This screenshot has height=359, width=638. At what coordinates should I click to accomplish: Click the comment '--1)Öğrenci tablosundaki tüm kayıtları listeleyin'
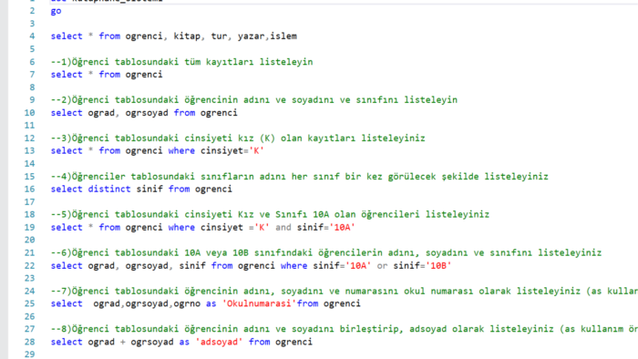pos(182,62)
